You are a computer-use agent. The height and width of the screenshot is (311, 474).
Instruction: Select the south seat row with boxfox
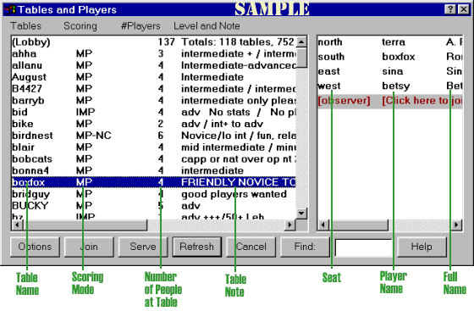pos(390,57)
